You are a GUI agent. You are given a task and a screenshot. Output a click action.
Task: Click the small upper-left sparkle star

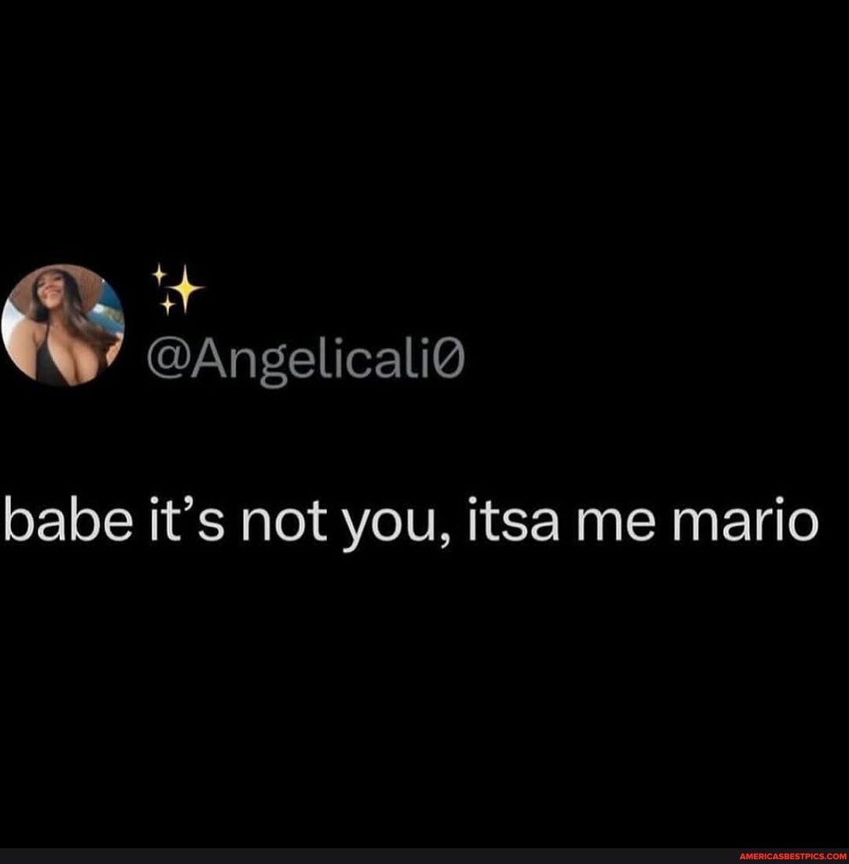pyautogui.click(x=160, y=274)
